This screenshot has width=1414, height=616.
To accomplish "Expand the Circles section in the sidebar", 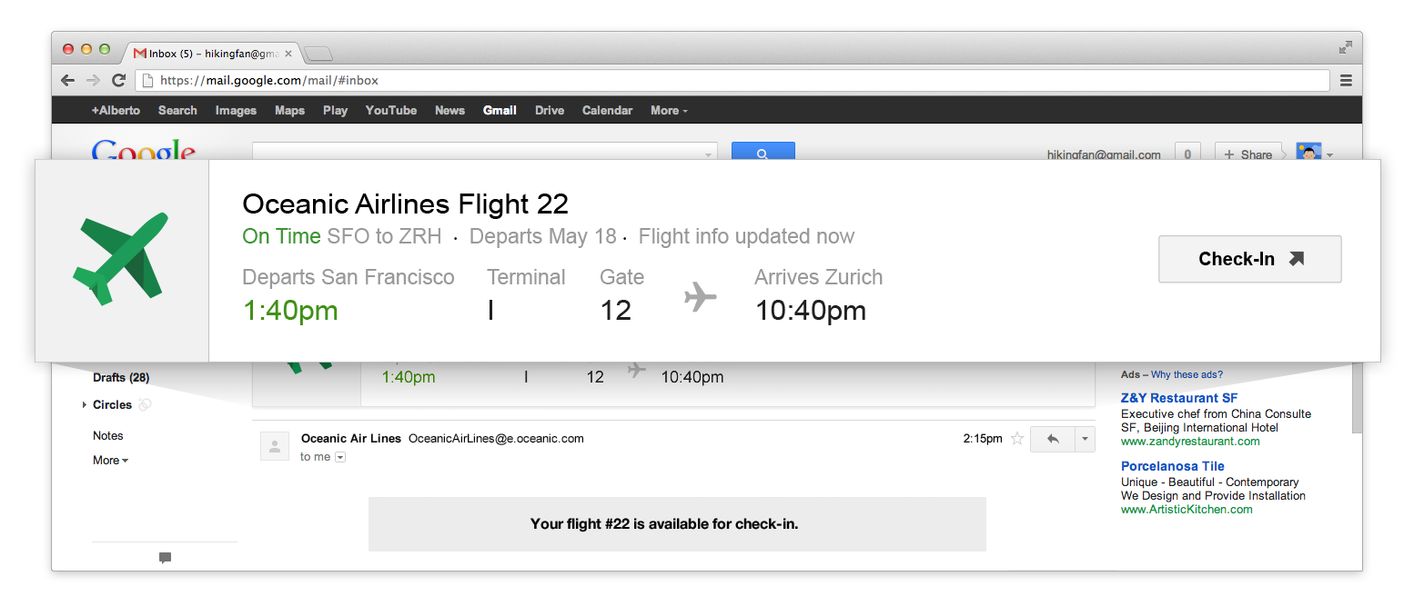I will (x=85, y=405).
